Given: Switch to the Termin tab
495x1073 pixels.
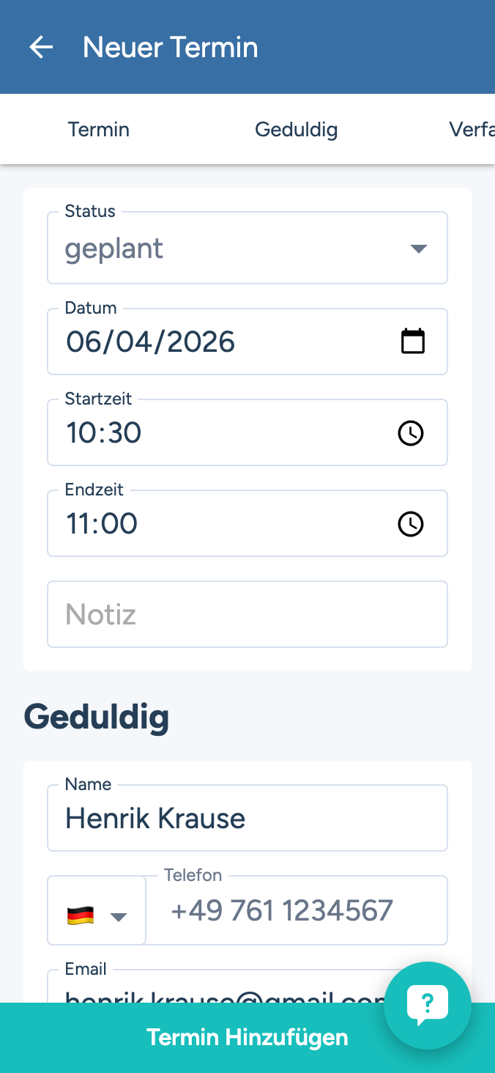Looking at the screenshot, I should tap(99, 130).
